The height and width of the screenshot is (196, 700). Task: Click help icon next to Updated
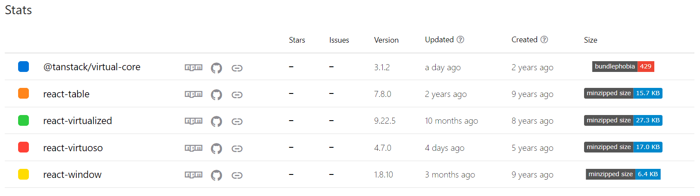coord(460,40)
